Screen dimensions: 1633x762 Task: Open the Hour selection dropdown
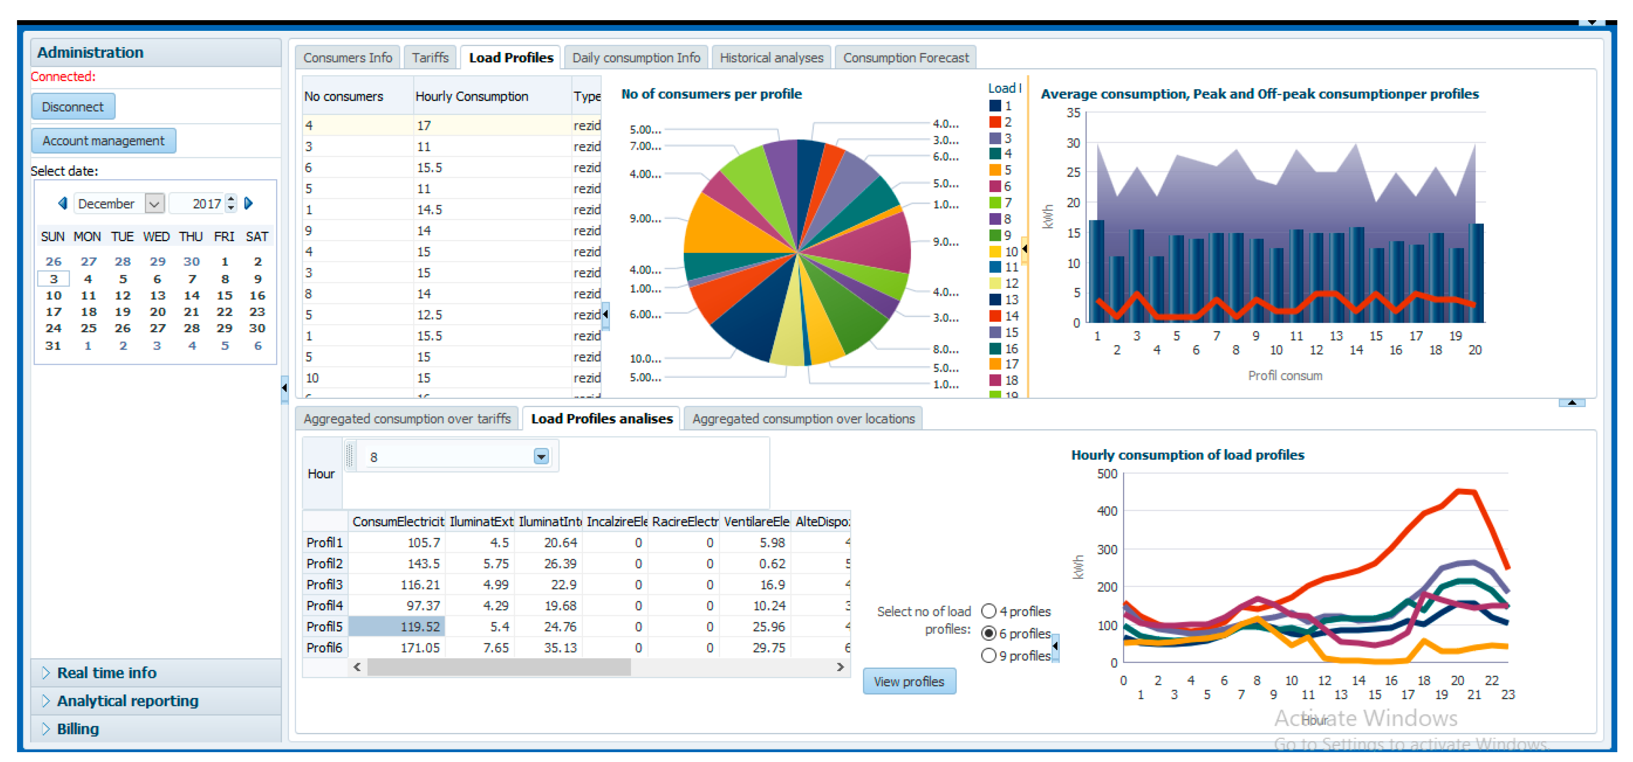coord(541,457)
